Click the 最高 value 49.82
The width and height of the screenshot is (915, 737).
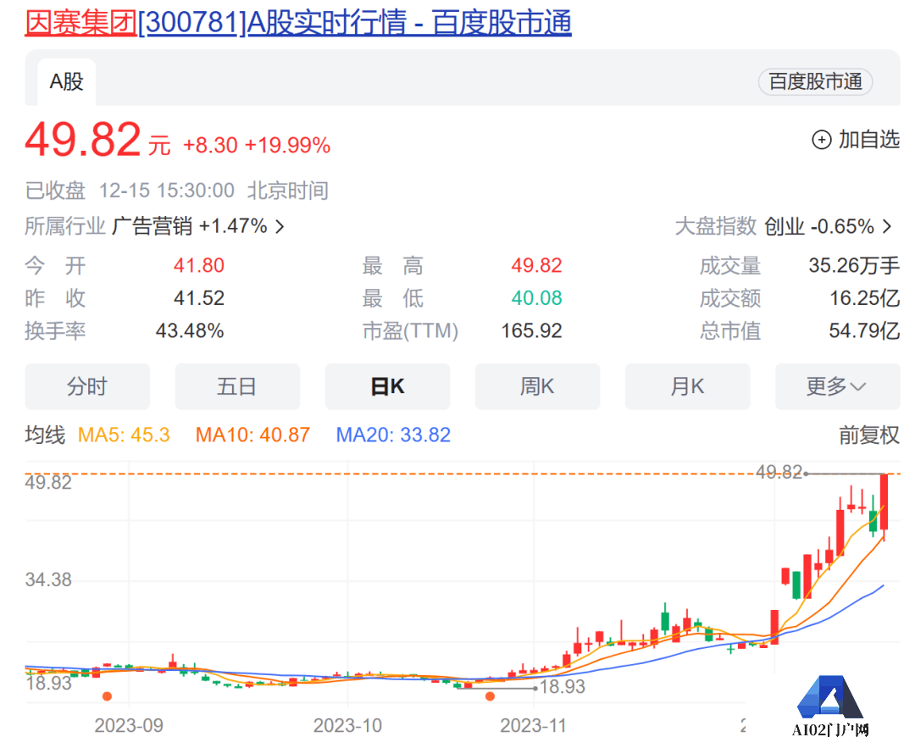(x=536, y=265)
